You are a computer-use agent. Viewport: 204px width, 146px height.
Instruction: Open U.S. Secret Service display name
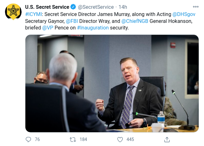click(x=47, y=7)
